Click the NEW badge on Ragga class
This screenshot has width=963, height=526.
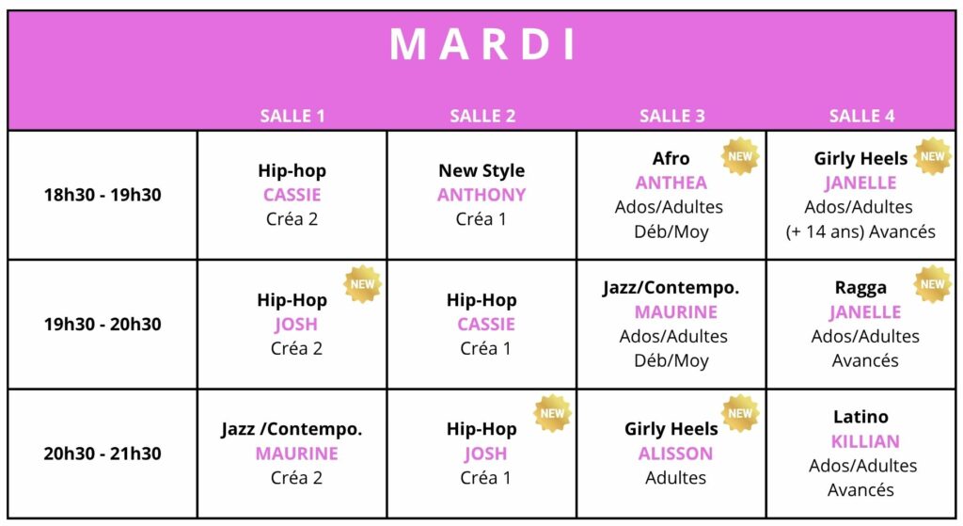(932, 284)
